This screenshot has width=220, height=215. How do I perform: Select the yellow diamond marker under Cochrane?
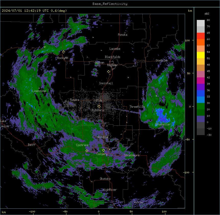point(87,151)
